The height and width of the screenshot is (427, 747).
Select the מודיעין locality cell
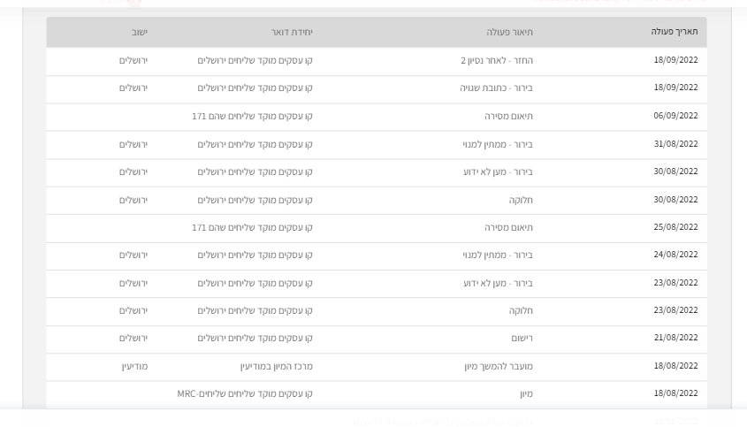(134, 366)
